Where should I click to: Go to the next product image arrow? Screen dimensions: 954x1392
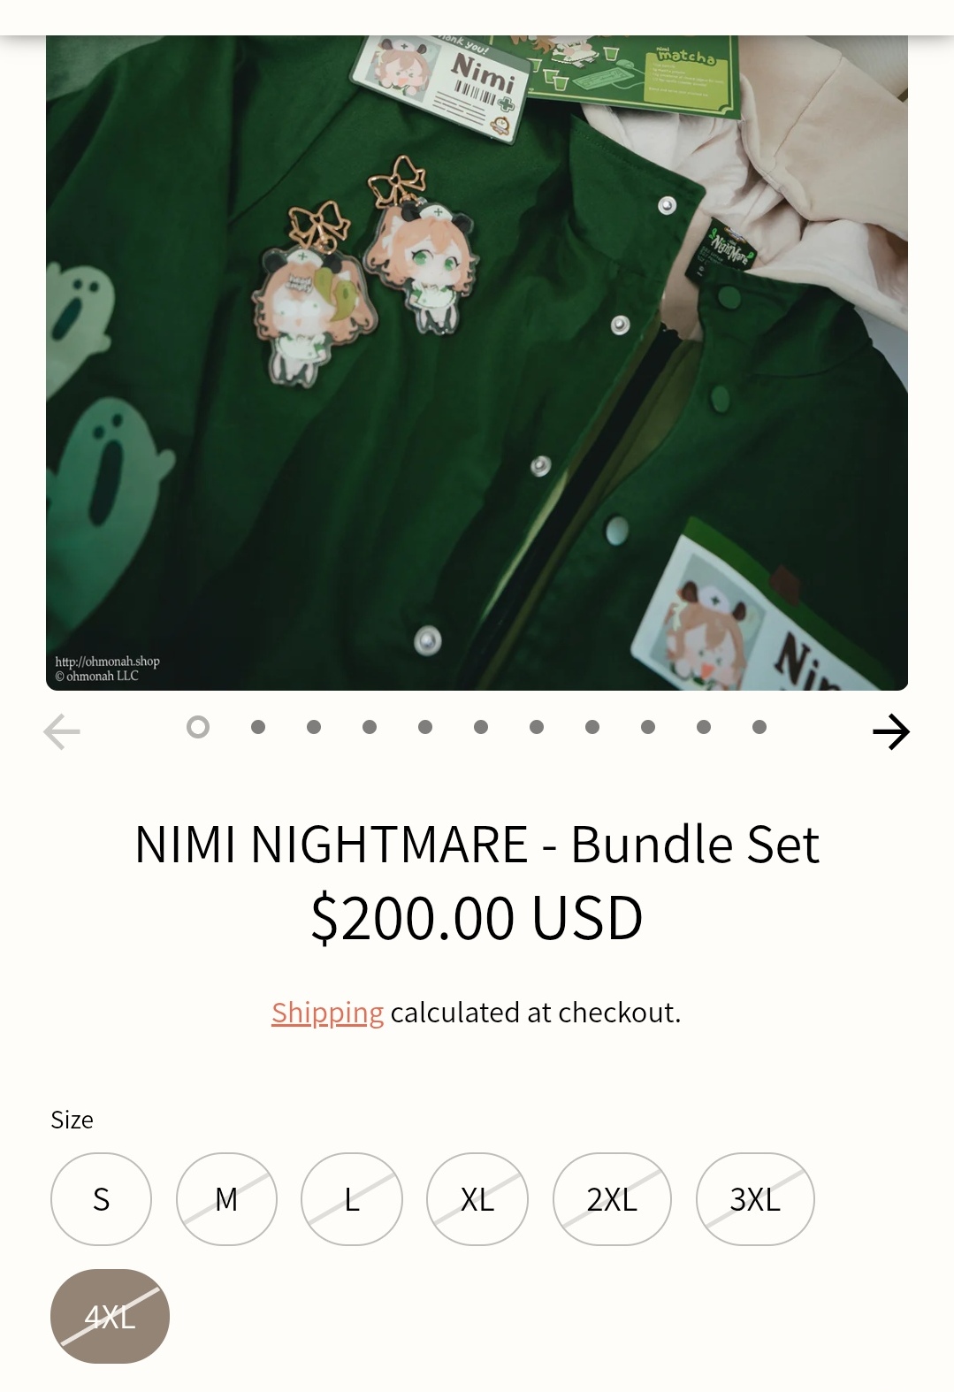pos(890,731)
